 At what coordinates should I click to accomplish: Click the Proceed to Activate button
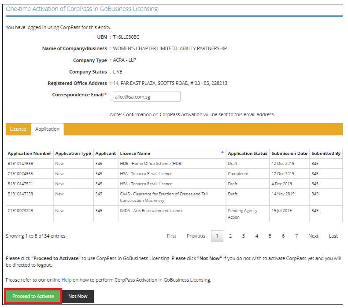tap(33, 296)
